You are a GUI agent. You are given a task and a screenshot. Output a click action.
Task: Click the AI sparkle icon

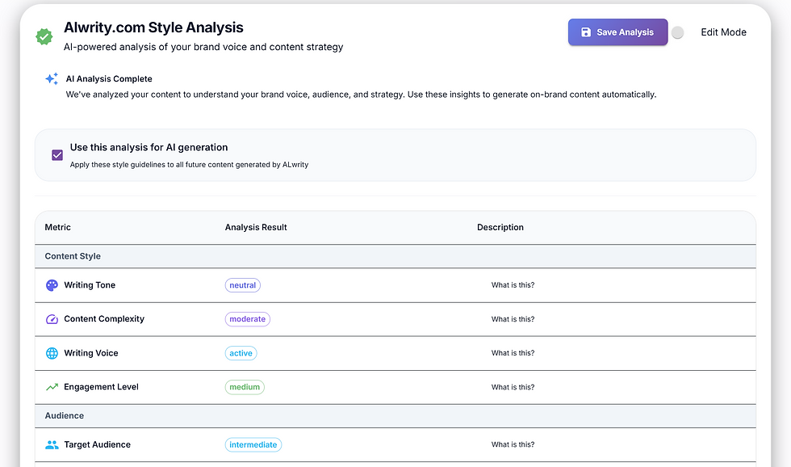[x=52, y=78]
